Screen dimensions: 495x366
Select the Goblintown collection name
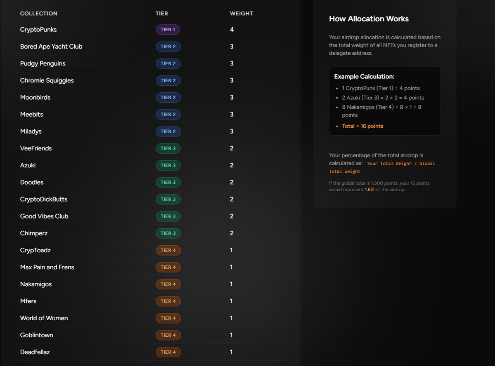point(37,335)
